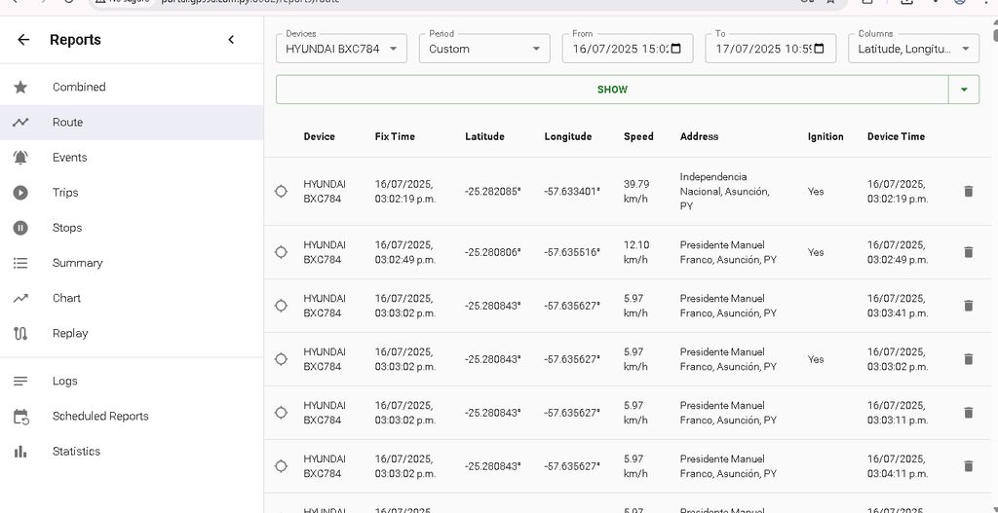Open the Combined report

pyautogui.click(x=79, y=88)
